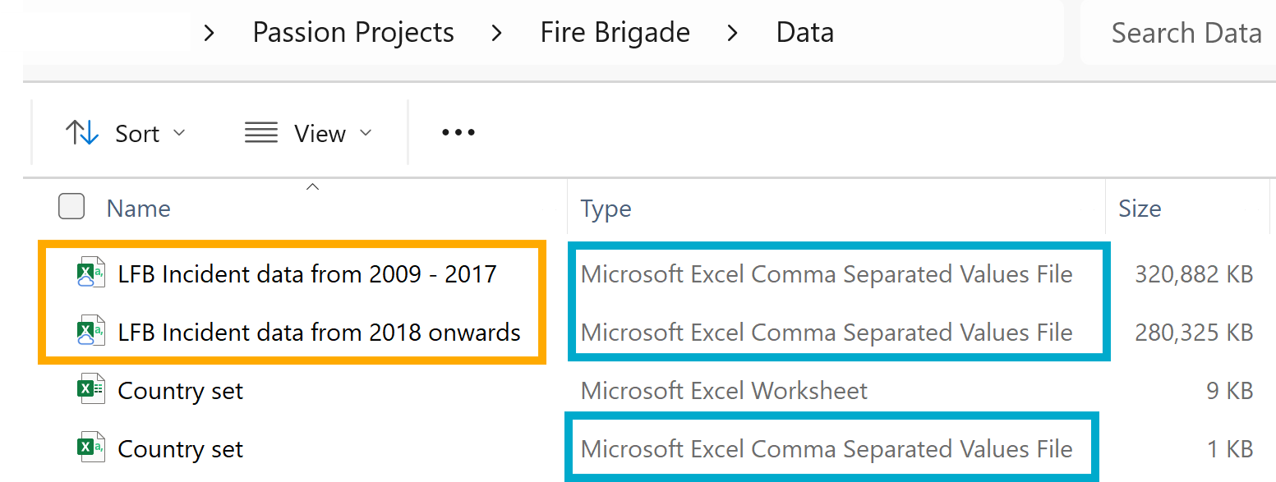This screenshot has width=1276, height=482.
Task: Click the View lines icon
Action: coord(261,133)
